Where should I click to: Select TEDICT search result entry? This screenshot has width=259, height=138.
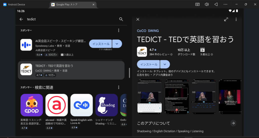coord(71,70)
